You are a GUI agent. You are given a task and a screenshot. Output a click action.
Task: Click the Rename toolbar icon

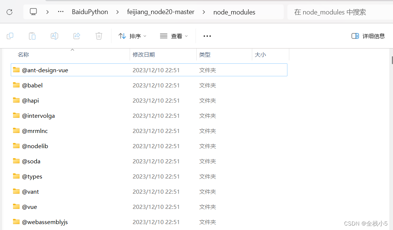pos(54,36)
